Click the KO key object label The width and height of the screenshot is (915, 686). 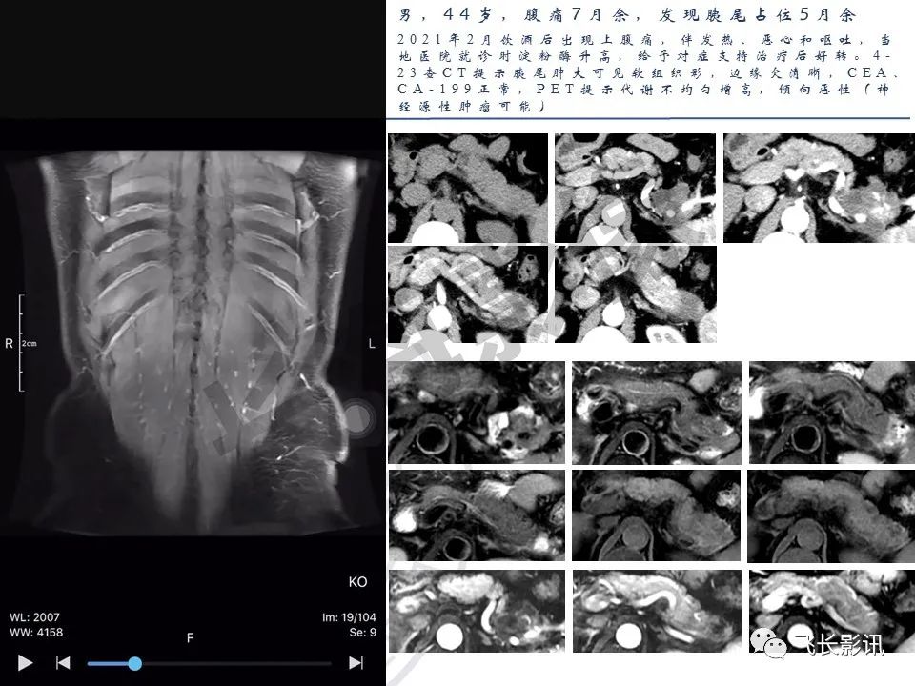click(357, 581)
